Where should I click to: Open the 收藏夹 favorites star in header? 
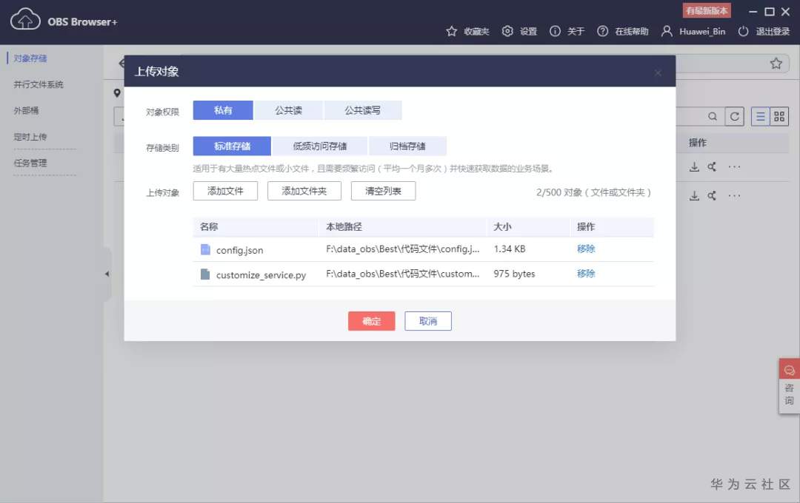click(x=452, y=31)
